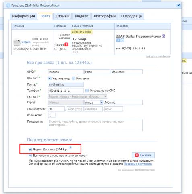Toggle the Частное лицо checkbox
The image size is (192, 194).
(50, 78)
